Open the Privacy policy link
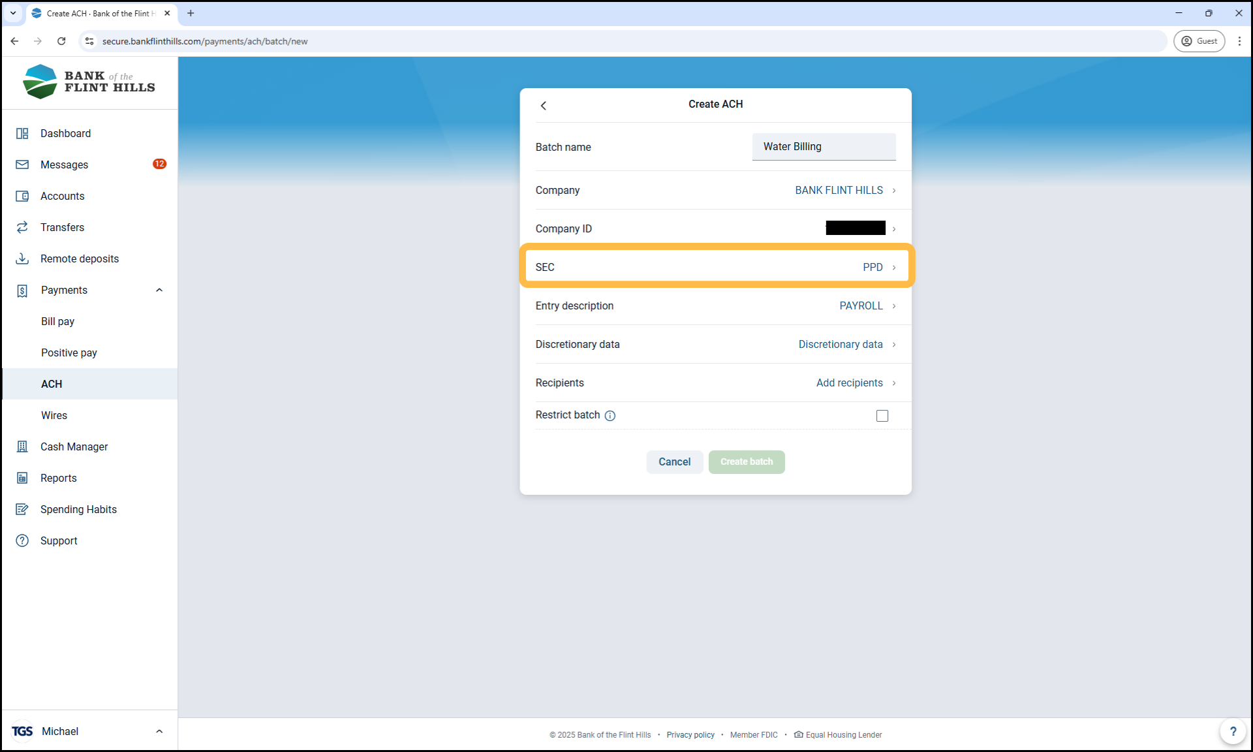This screenshot has height=752, width=1253. [690, 735]
